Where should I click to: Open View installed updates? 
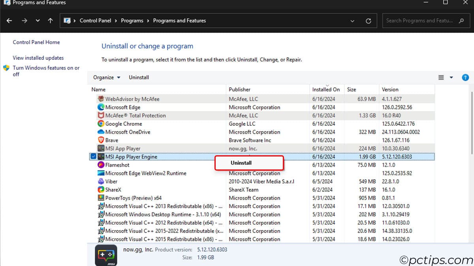point(38,58)
